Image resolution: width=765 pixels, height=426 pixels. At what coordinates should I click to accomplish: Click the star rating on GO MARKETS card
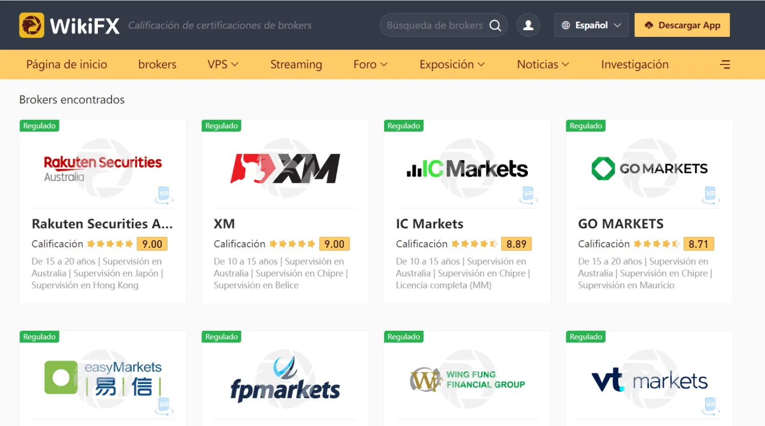tap(656, 244)
